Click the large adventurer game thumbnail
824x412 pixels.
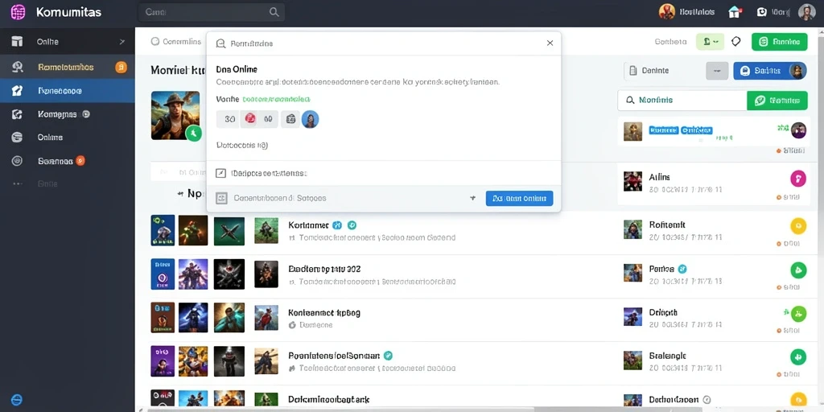pyautogui.click(x=175, y=115)
